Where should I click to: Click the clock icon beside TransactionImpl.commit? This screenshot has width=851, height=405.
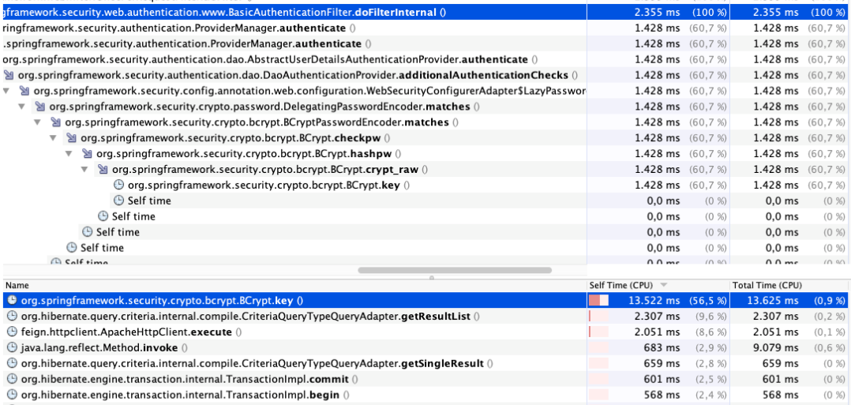coord(13,379)
